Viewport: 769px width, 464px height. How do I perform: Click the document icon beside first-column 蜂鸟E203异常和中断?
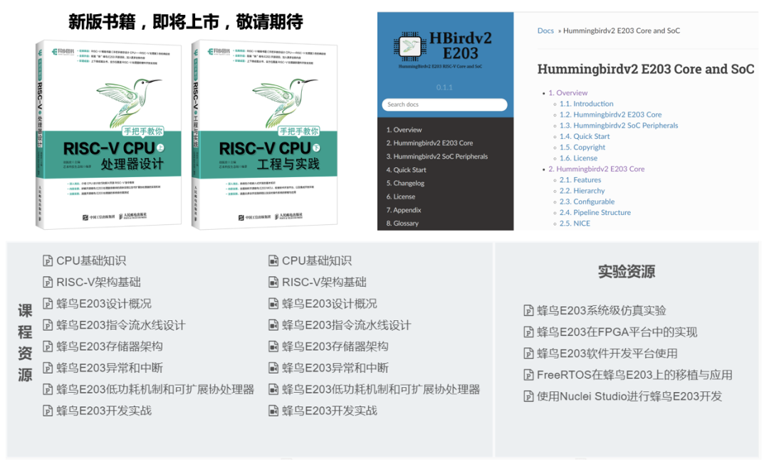[x=48, y=368]
